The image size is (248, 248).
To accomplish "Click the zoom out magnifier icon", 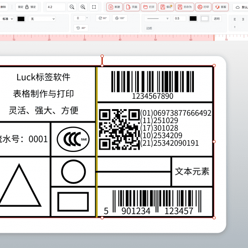I will tap(72, 7).
